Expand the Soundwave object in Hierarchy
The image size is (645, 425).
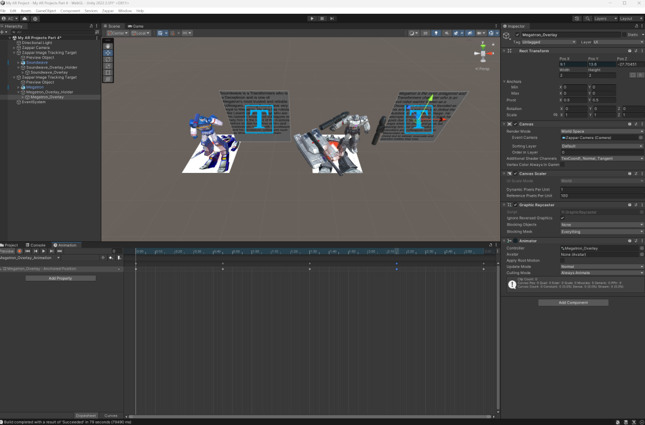(x=18, y=63)
